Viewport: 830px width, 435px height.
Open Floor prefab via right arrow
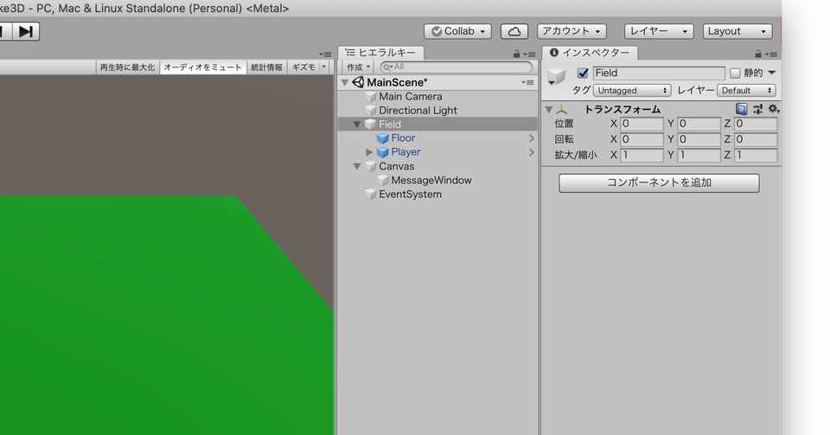pos(531,138)
